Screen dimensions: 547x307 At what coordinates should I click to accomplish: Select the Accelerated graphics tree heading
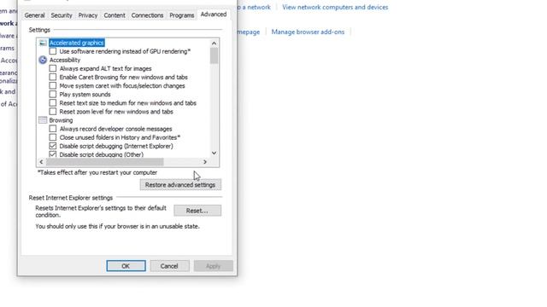tap(77, 43)
